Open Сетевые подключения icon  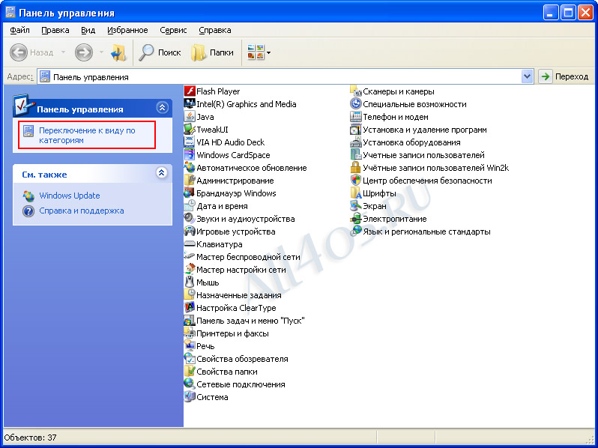tap(190, 384)
